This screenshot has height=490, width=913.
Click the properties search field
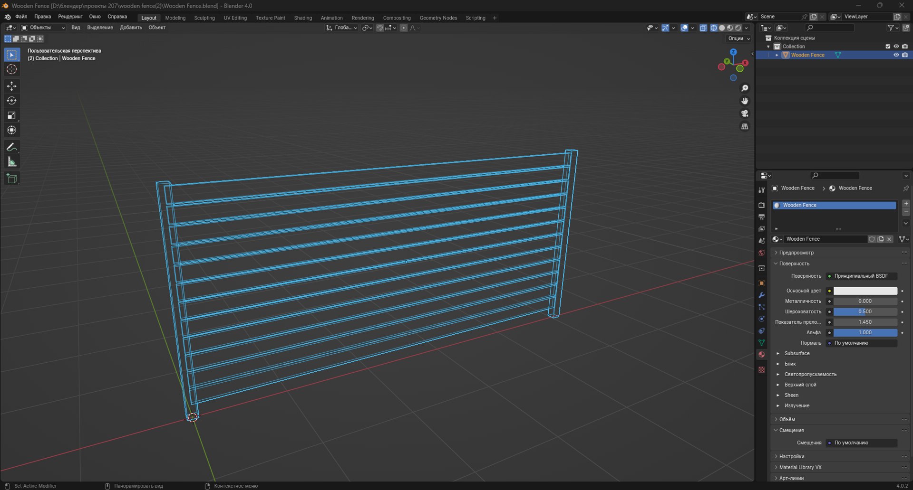click(835, 176)
